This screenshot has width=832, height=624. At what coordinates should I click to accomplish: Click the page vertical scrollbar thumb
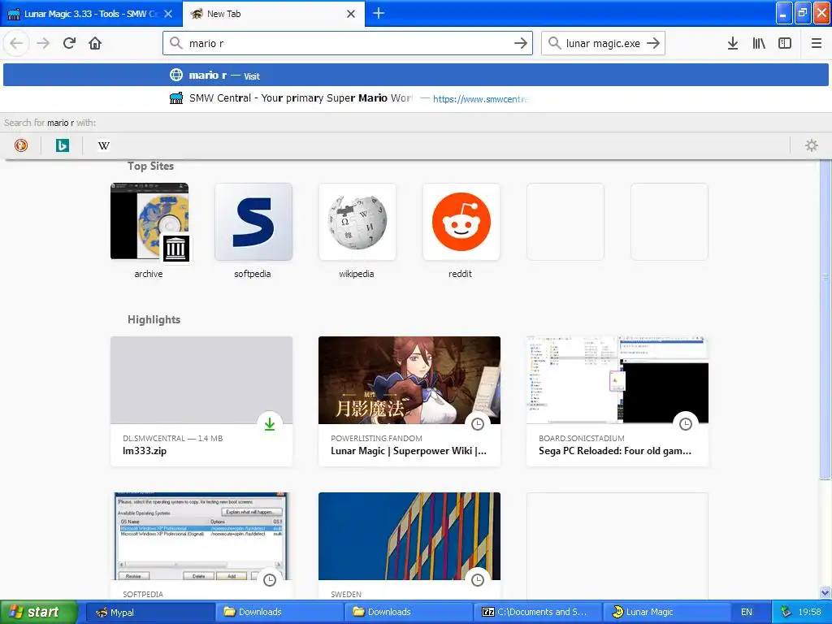825,318
